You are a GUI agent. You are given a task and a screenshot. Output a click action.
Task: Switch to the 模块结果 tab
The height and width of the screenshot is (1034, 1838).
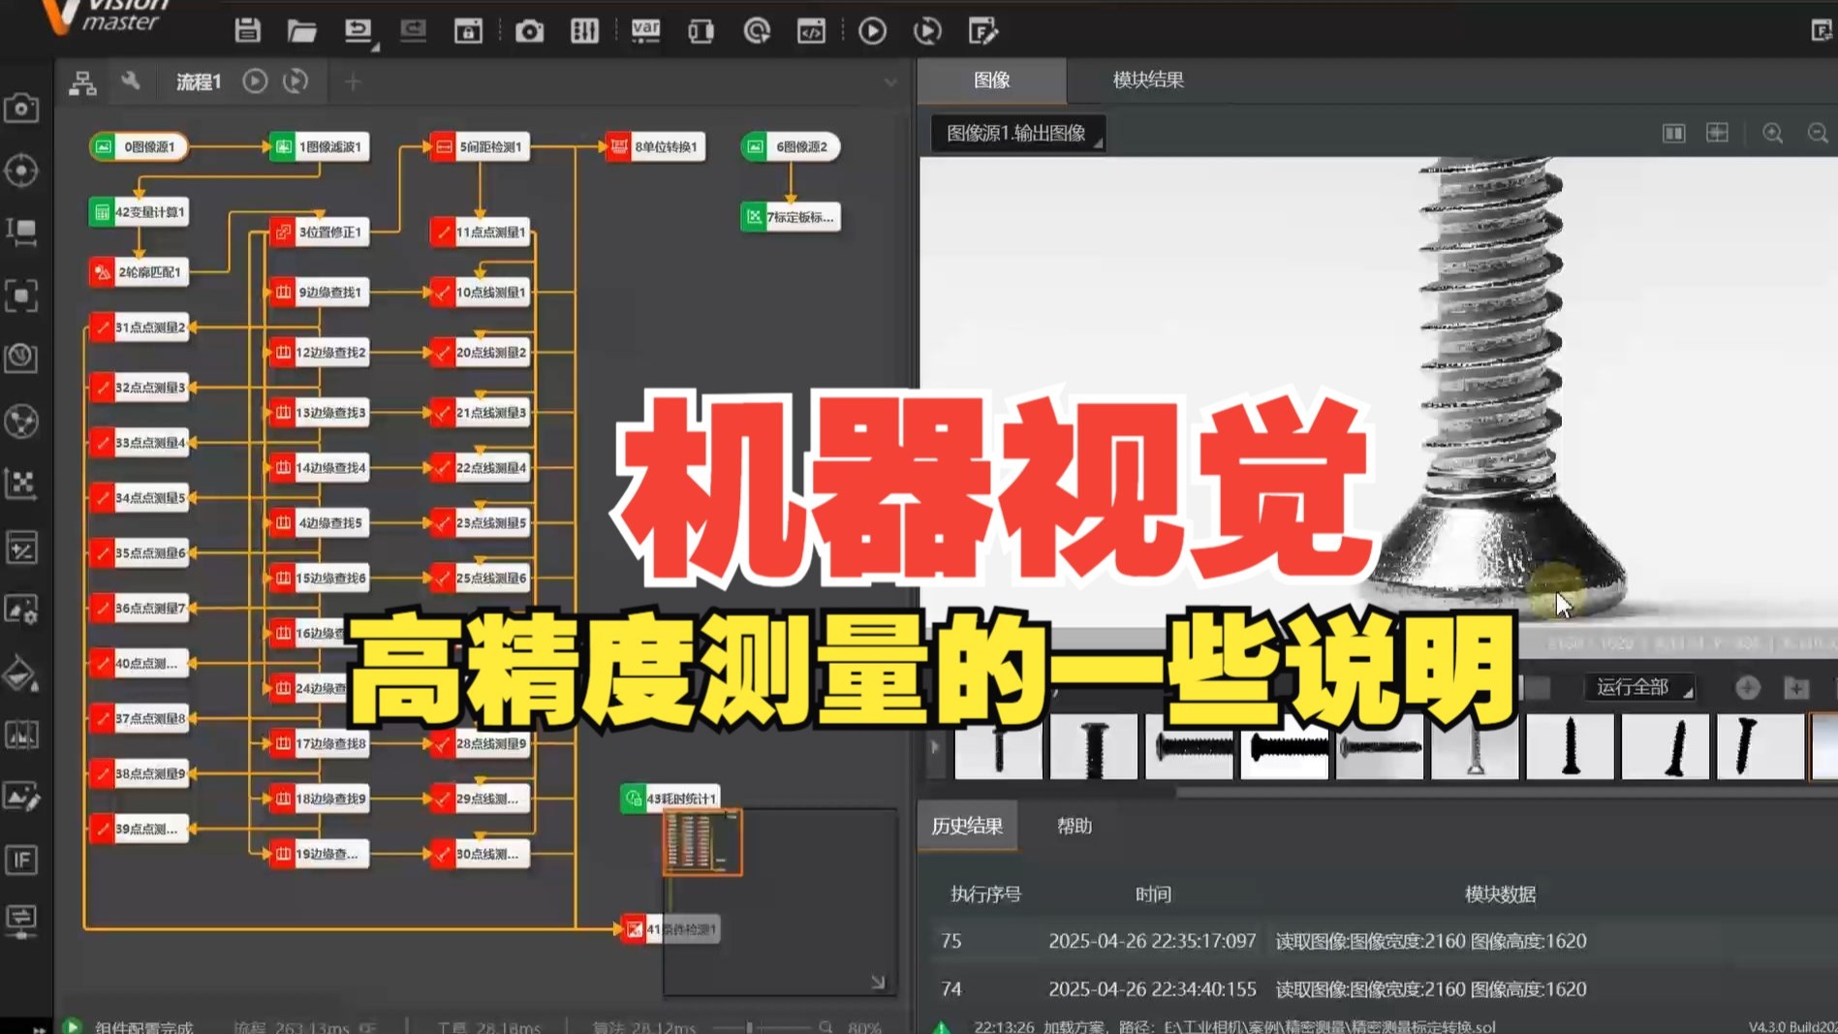[x=1148, y=80]
